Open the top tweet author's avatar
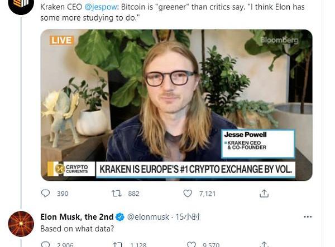Image resolution: width=335 pixels, height=247 pixels. click(x=21, y=4)
